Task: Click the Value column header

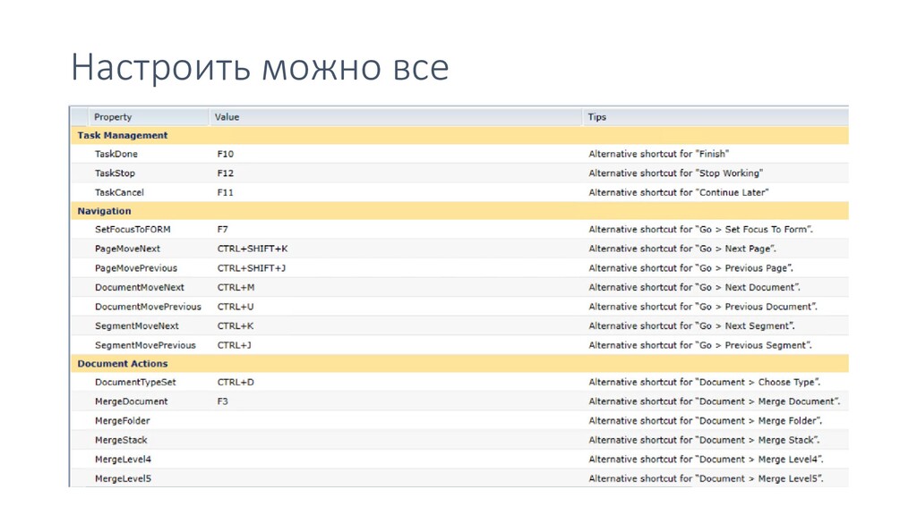Action: tap(395, 117)
